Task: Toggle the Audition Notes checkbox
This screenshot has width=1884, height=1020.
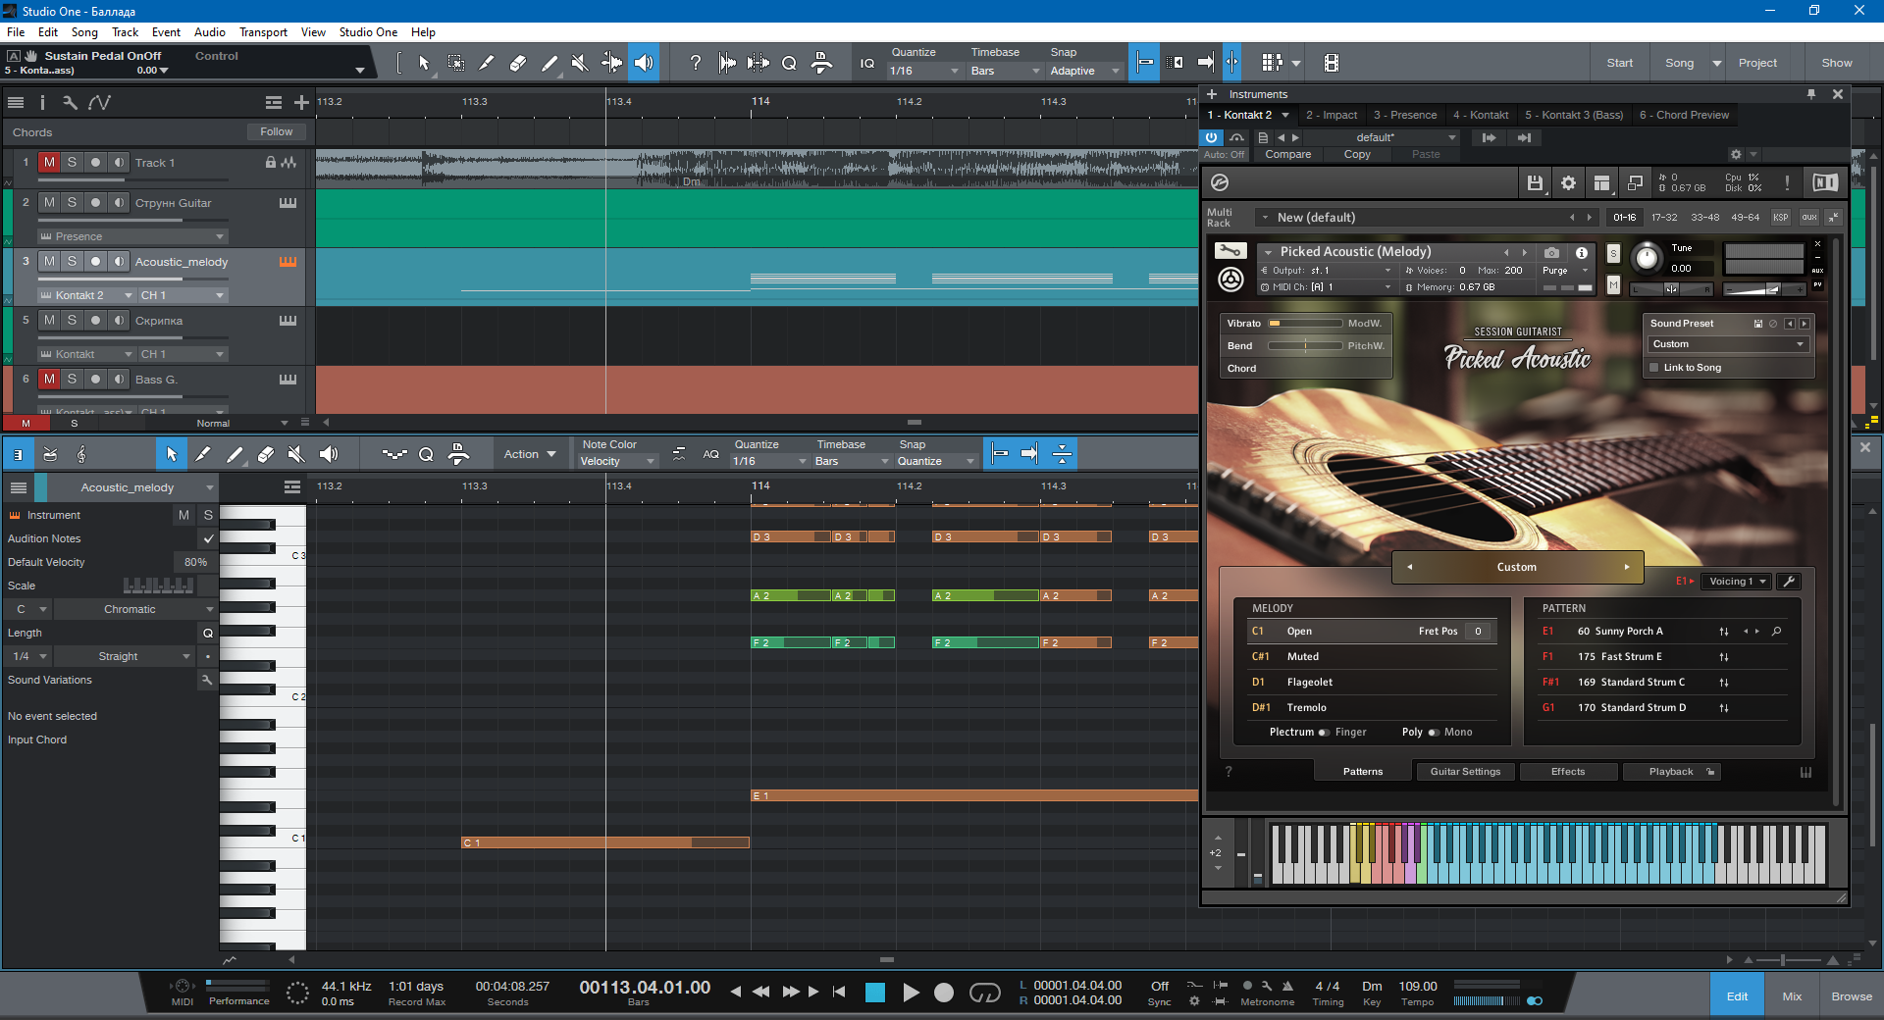Action: click(208, 538)
